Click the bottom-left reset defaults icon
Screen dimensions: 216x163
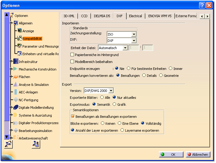click(8, 144)
